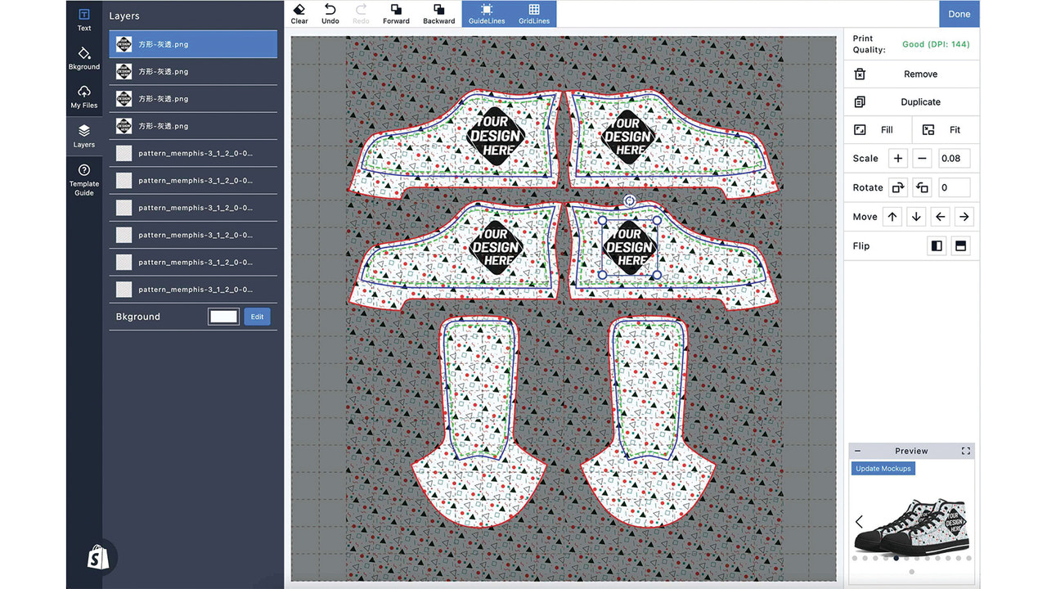Switch to the My Files panel

tap(83, 96)
